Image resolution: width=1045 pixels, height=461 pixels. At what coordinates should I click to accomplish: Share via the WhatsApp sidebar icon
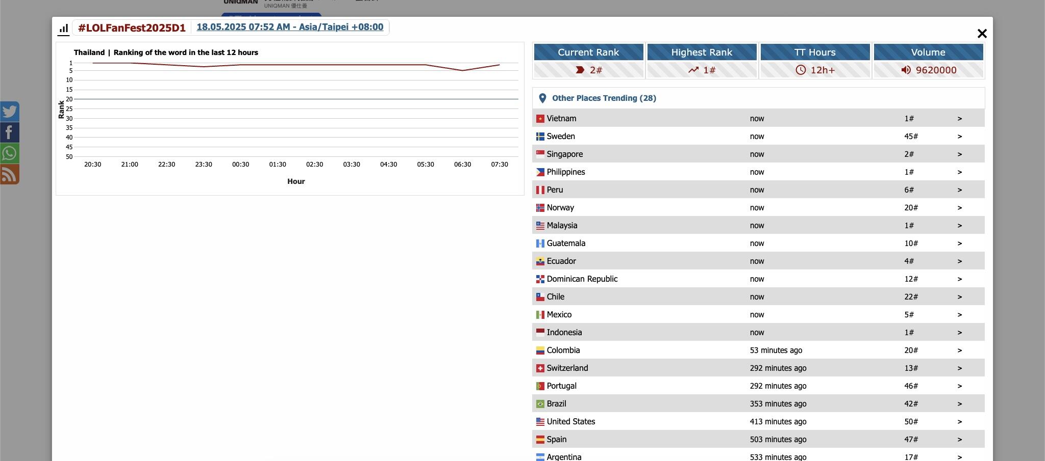10,153
